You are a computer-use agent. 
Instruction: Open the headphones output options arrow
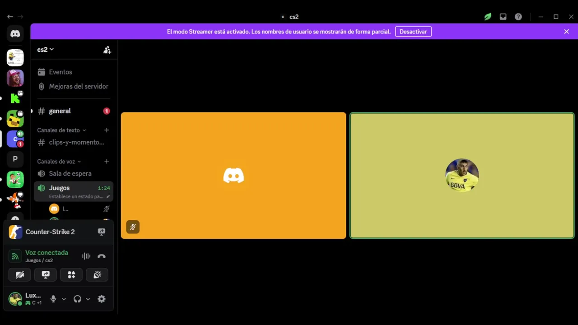[88, 299]
